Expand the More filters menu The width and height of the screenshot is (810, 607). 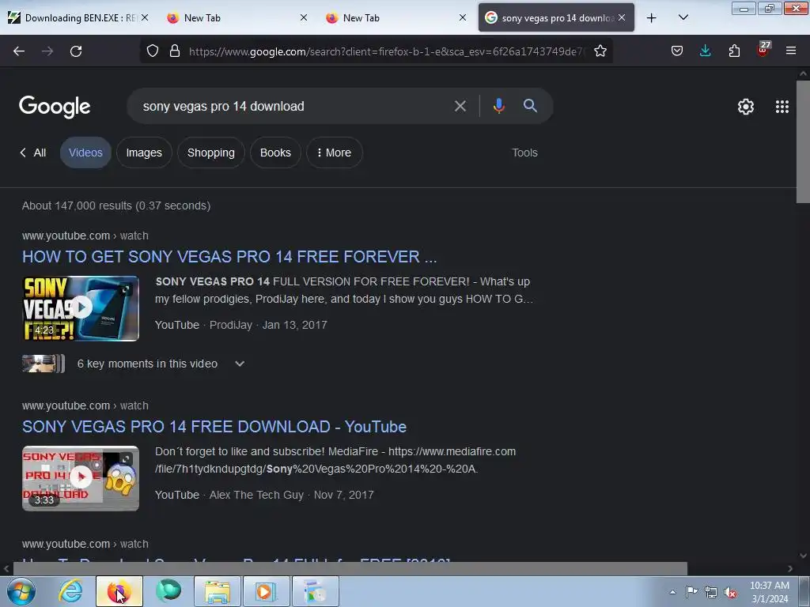335,153
